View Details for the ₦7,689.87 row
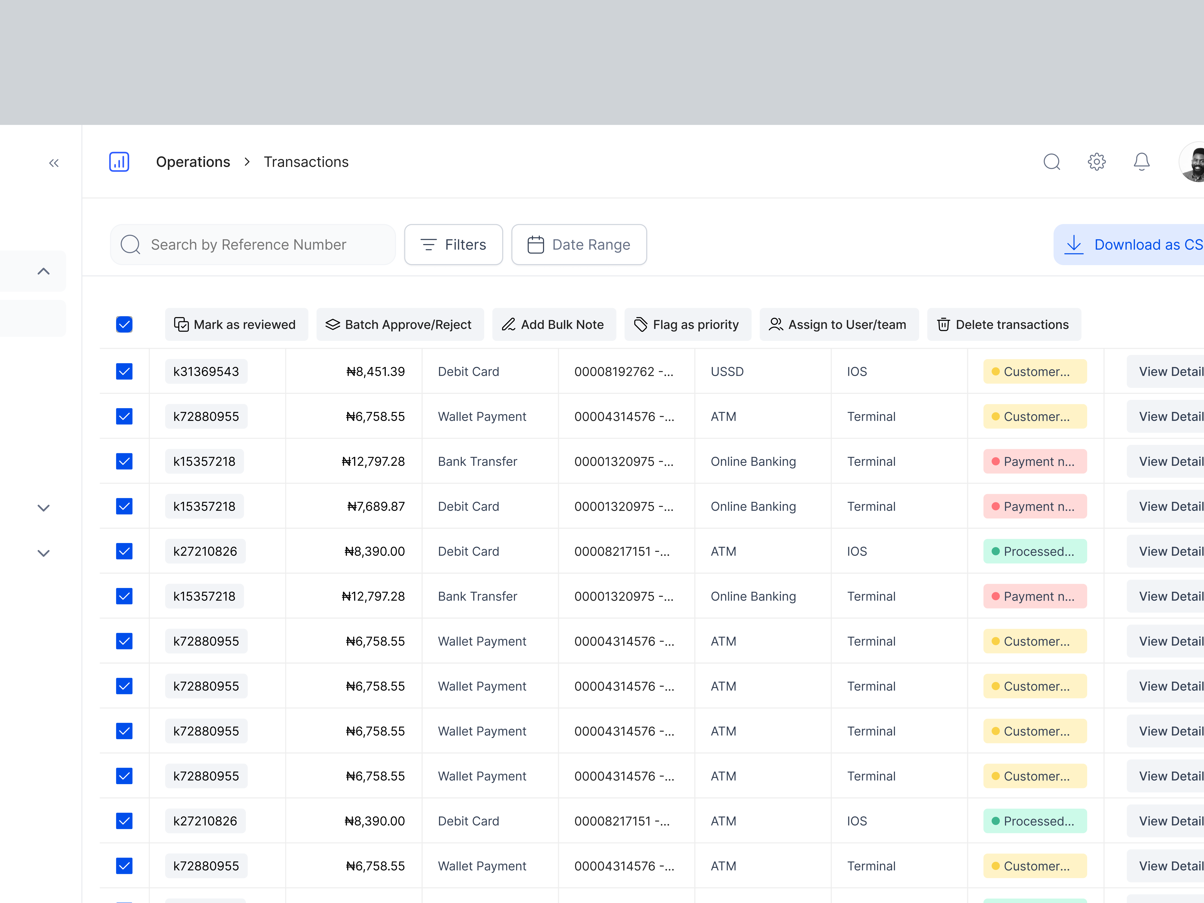This screenshot has width=1204, height=903. (x=1165, y=507)
